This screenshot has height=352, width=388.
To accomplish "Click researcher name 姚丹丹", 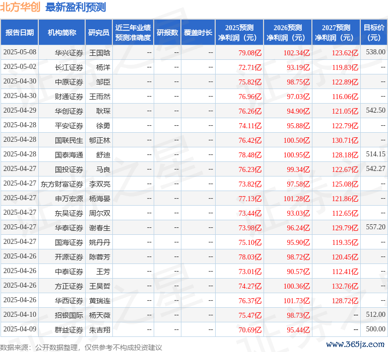I will (99, 242).
